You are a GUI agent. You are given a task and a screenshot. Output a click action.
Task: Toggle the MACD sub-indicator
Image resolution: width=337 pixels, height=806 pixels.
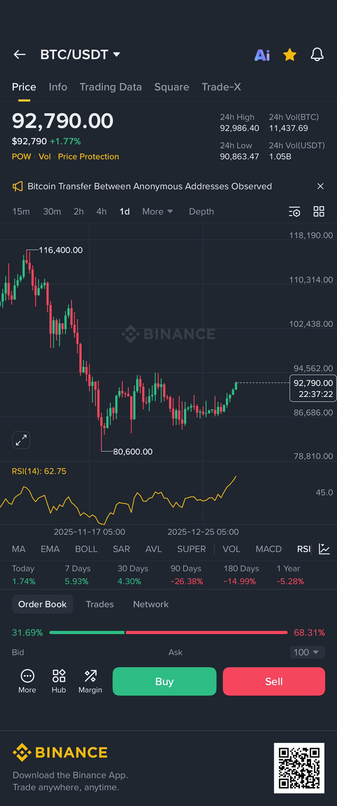point(269,549)
